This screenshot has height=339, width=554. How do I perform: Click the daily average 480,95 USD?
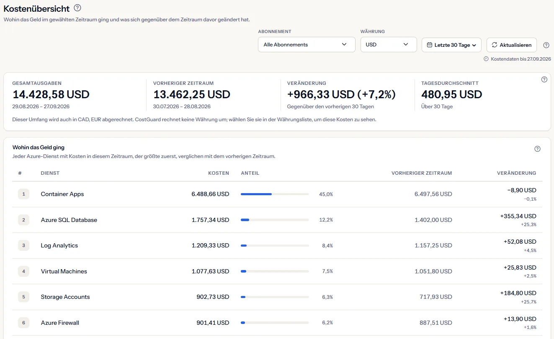[x=452, y=94]
